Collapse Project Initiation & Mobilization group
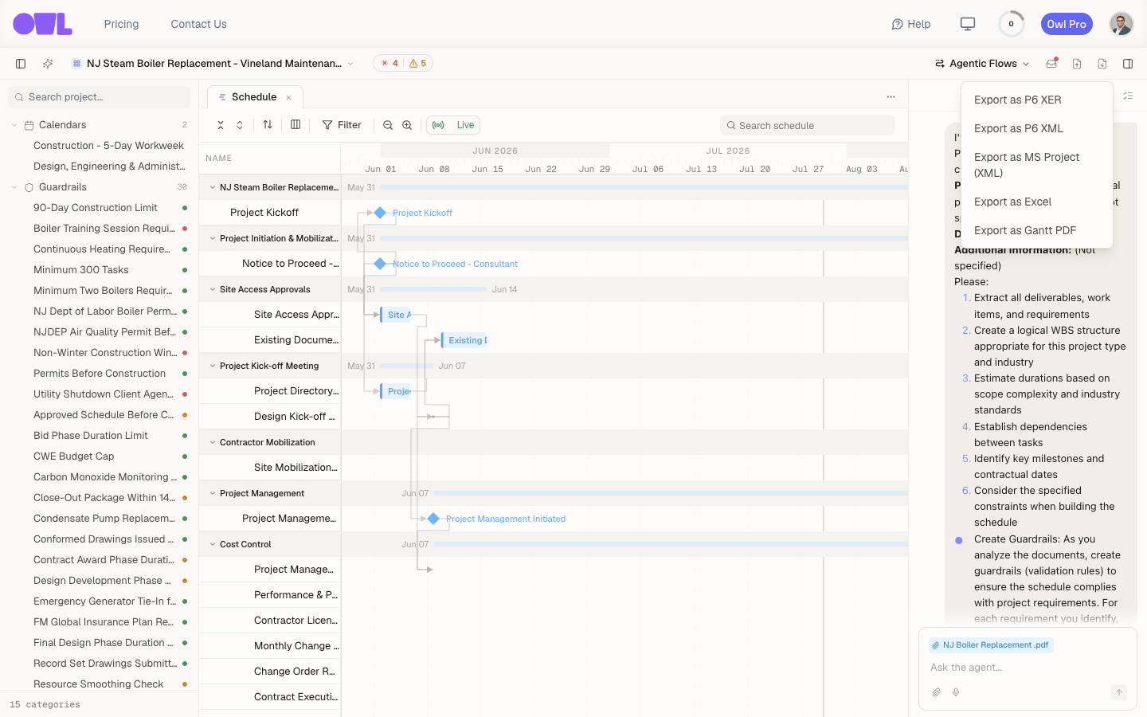 (213, 238)
